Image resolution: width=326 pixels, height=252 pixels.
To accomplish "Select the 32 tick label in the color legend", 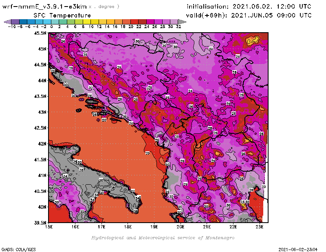I will pos(178,27).
